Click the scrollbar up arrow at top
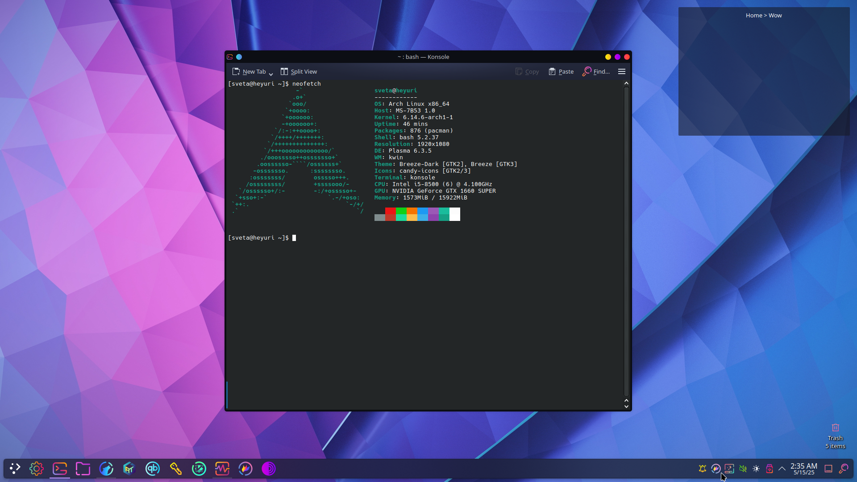 point(626,83)
